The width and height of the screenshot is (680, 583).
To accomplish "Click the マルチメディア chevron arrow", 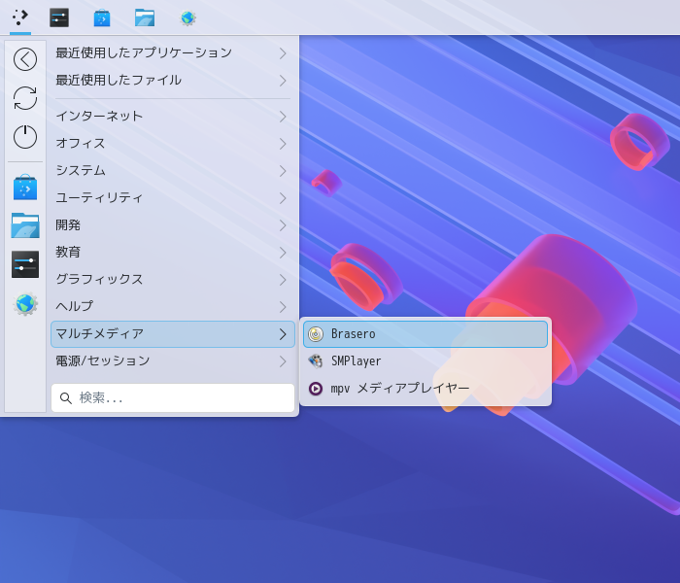I will (283, 334).
